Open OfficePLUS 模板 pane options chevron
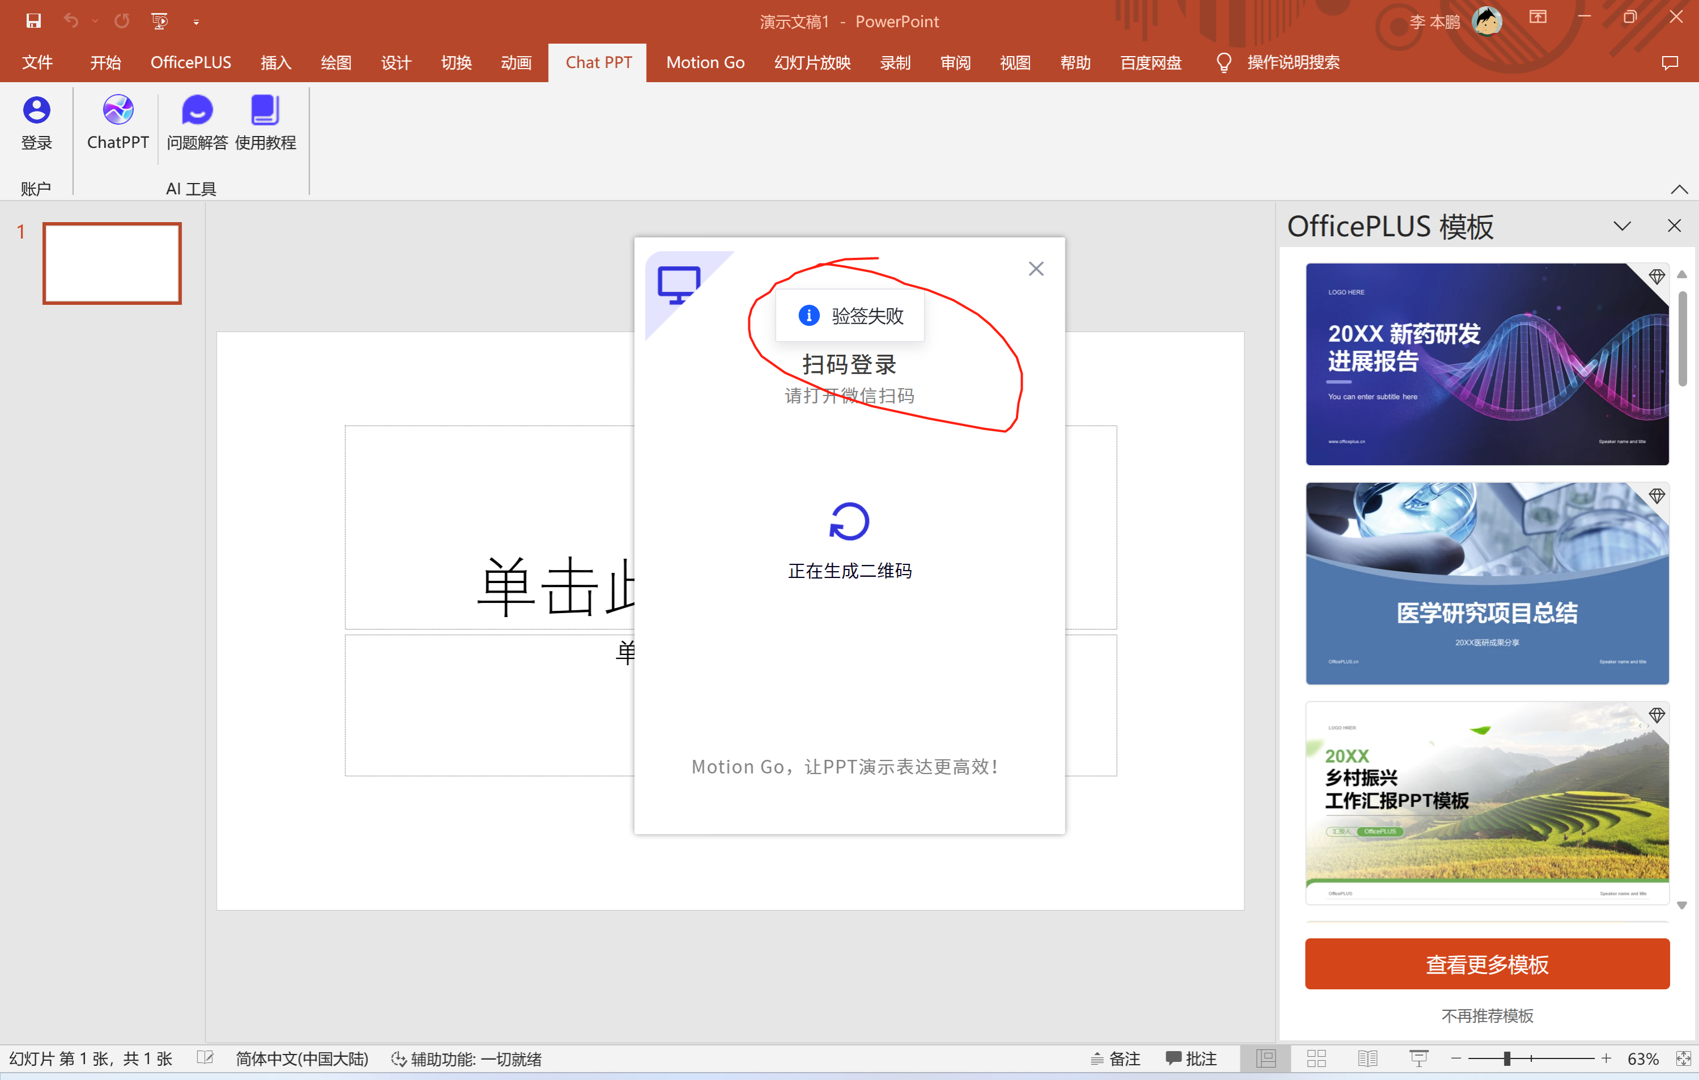Image resolution: width=1699 pixels, height=1080 pixels. tap(1622, 227)
